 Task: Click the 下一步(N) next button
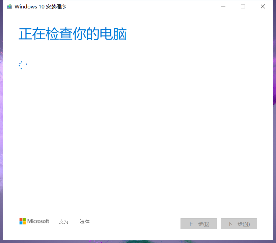pyautogui.click(x=239, y=224)
